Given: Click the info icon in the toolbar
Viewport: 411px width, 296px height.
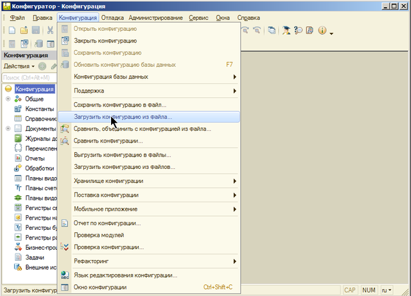Looking at the screenshot, I should 322,30.
